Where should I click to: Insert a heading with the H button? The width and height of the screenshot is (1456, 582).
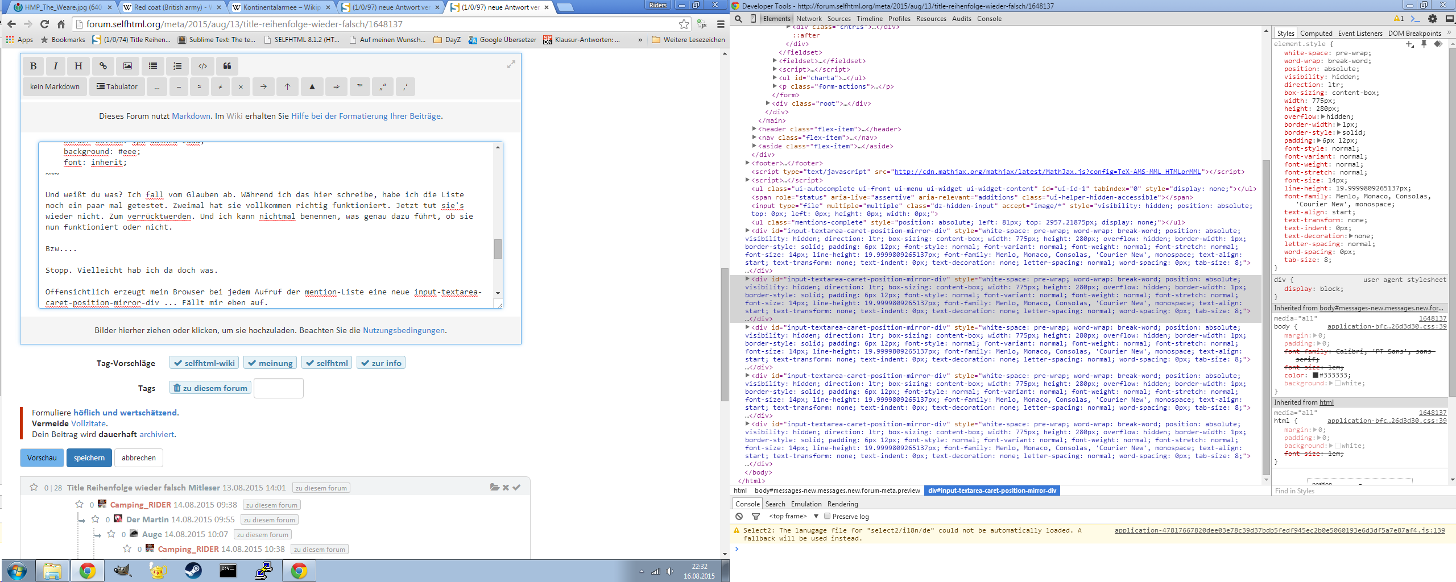pyautogui.click(x=78, y=66)
